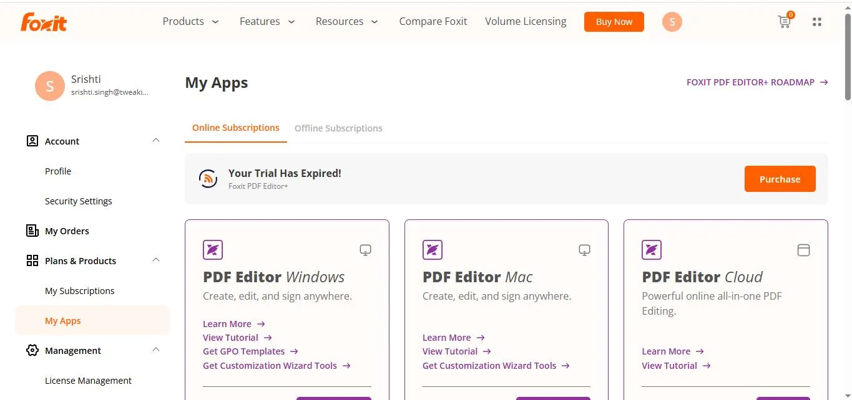Collapse the Plans & Products section chevron
Viewport: 852px width, 400px height.
[x=156, y=260]
